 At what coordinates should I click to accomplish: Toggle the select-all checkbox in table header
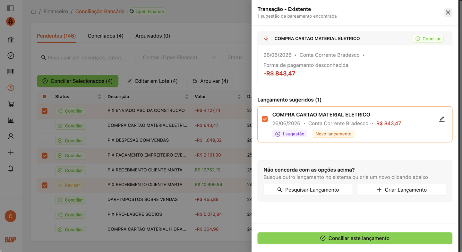coord(45,97)
